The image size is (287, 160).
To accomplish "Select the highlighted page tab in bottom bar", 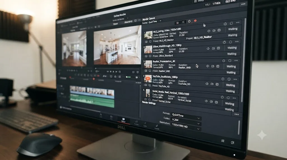I will click(x=123, y=120).
